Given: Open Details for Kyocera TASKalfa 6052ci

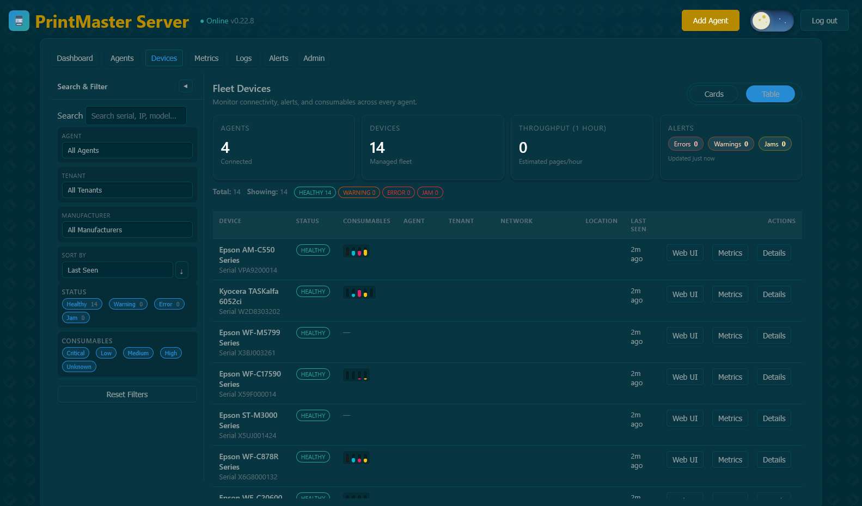Looking at the screenshot, I should [774, 294].
